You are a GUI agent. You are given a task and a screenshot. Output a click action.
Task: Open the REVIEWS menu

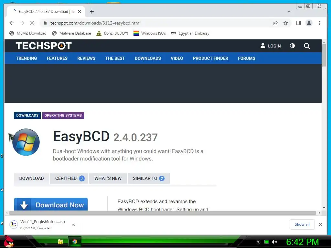86,58
